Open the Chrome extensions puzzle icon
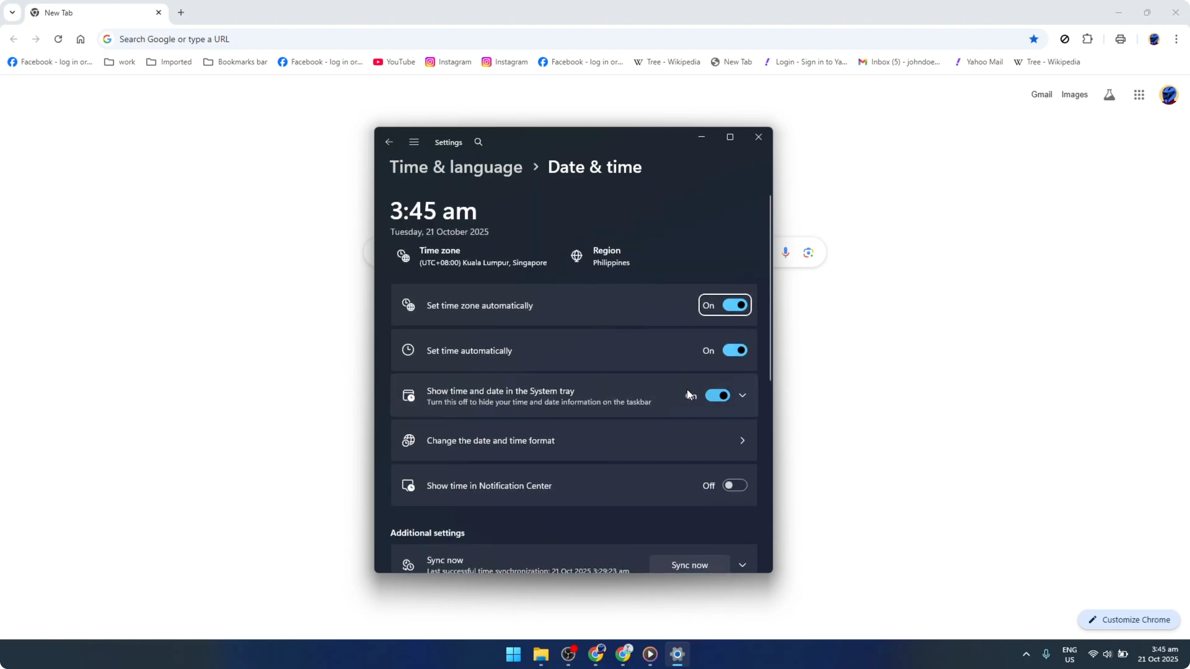Image resolution: width=1190 pixels, height=669 pixels. pos(1087,39)
